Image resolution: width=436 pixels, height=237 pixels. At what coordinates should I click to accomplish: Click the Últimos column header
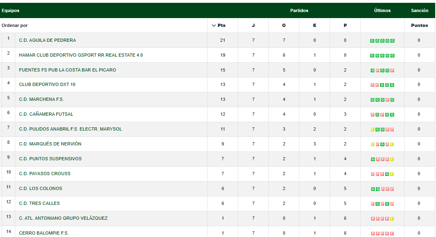(x=382, y=10)
